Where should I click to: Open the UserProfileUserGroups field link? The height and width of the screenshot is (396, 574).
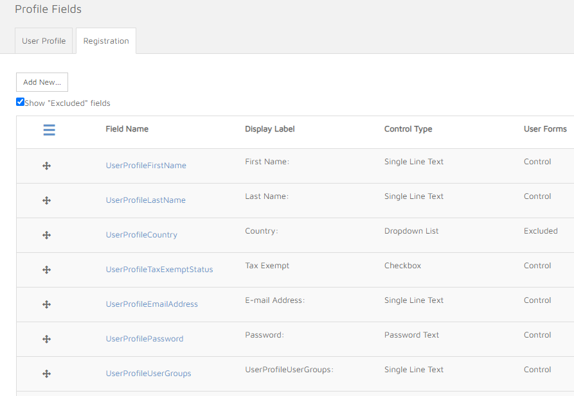148,374
